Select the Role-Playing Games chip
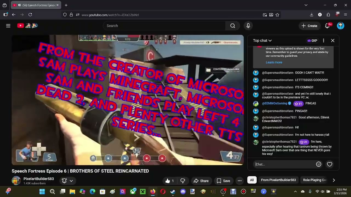Screen dimensions: 351x197 point(315,180)
